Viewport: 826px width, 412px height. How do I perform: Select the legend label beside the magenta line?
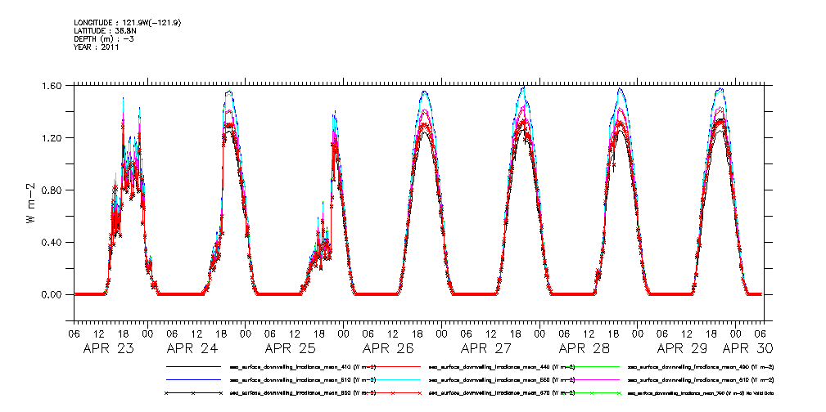(701, 380)
